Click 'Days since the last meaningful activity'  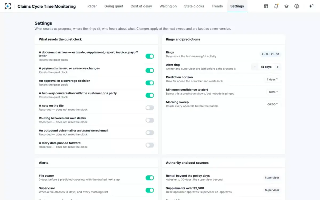[191, 56]
